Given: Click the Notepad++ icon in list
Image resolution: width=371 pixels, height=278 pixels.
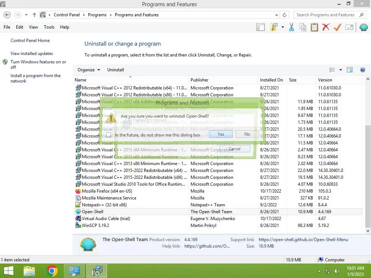Looking at the screenshot, I should click(x=78, y=205).
